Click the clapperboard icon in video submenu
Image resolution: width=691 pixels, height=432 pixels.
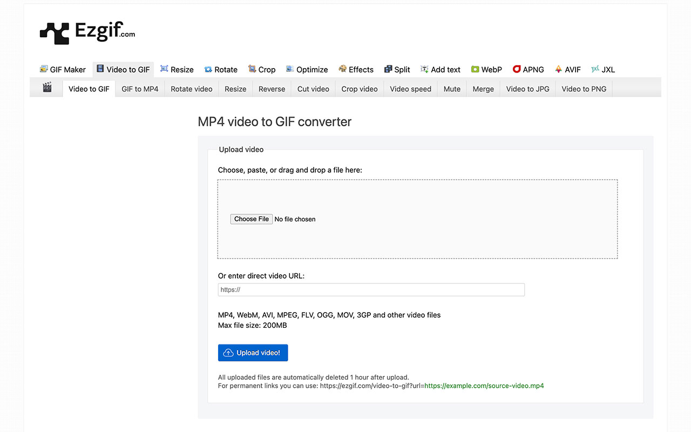(47, 87)
